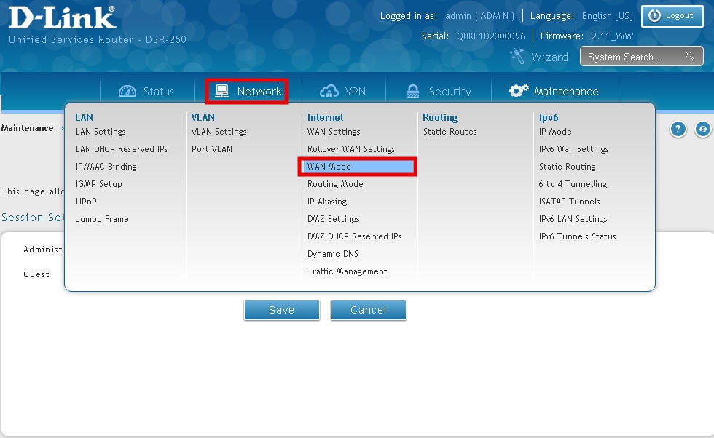Choose LAN Settings menu entry
Image resolution: width=714 pixels, height=438 pixels.
pyautogui.click(x=101, y=132)
